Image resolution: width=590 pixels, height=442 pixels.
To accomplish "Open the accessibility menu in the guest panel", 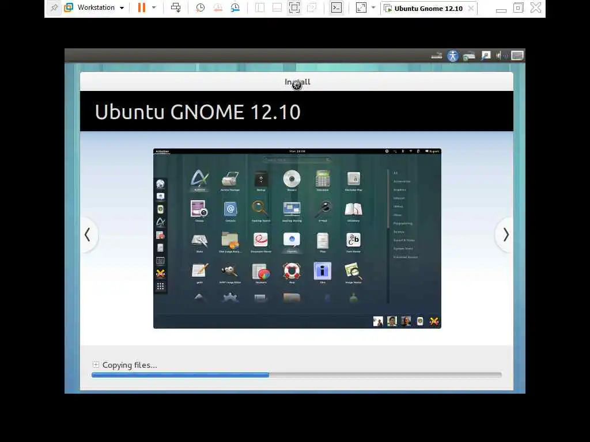I will (x=453, y=56).
